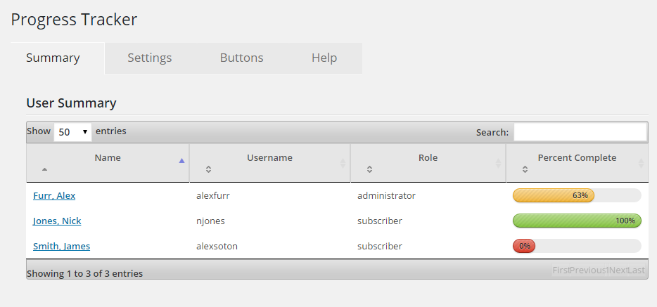The width and height of the screenshot is (657, 307).
Task: Open the Buttons tab
Action: (241, 58)
